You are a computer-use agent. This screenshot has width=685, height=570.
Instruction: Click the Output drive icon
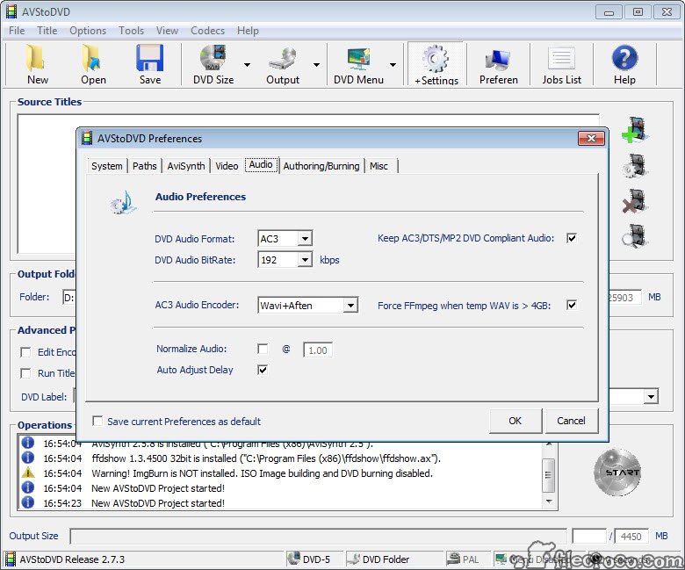pos(283,59)
